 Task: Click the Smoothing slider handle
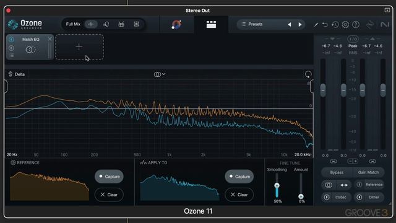pos(277,186)
